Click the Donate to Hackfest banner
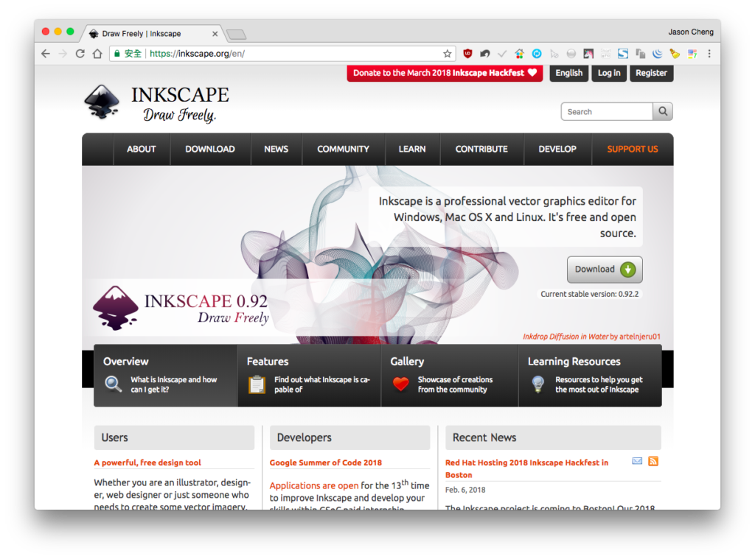Viewport: 755px width, 559px height. pos(445,73)
